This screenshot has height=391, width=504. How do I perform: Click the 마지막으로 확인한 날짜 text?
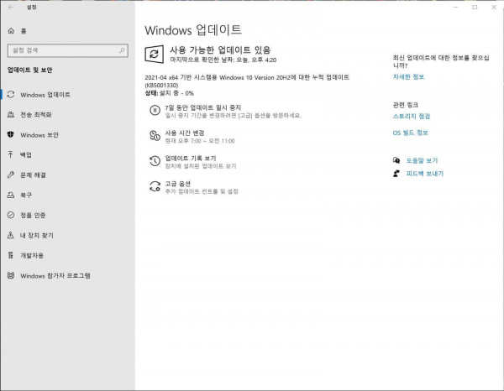[x=223, y=60]
